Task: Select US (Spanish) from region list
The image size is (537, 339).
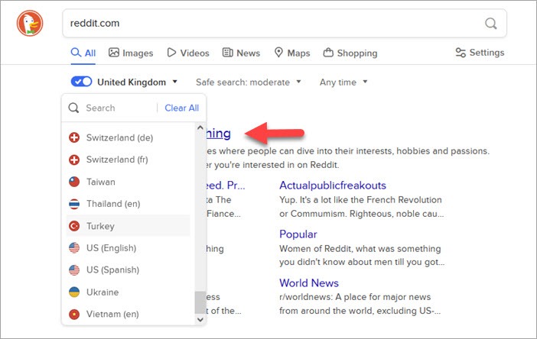Action: point(128,270)
